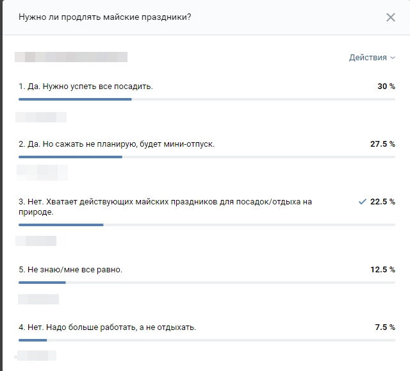
Task: Click the progress bar for option 1
Action: 206,99
